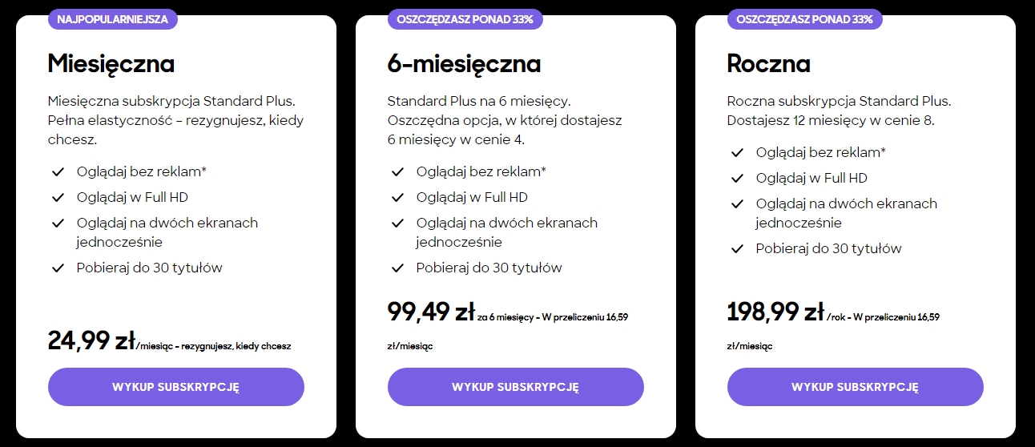Click the 24,99 zł monthly price
The height and width of the screenshot is (447, 1035).
point(91,340)
